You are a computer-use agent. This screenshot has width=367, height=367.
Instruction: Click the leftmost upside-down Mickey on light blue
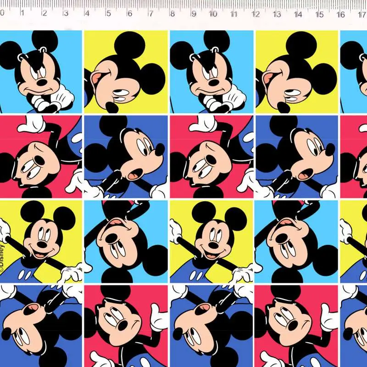126,241
